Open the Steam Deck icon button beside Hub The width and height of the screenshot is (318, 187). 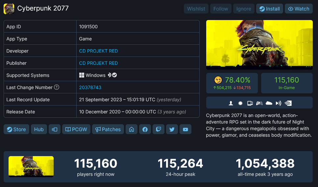(x=55, y=129)
